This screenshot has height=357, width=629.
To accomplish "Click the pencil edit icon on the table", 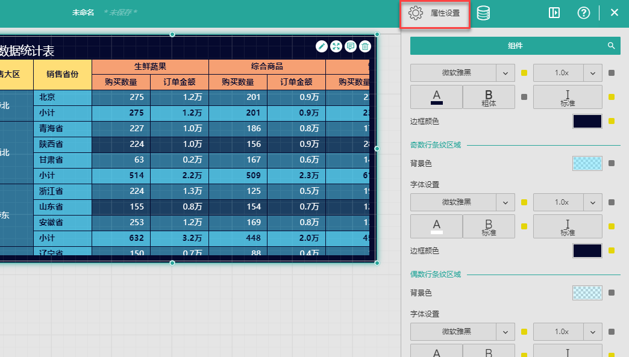I will click(x=322, y=46).
